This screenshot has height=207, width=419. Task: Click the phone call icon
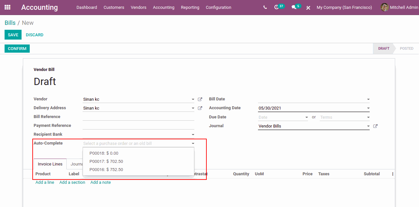point(265,7)
